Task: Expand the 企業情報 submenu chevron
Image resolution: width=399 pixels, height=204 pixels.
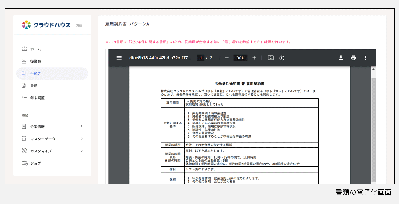Action: [x=82, y=126]
